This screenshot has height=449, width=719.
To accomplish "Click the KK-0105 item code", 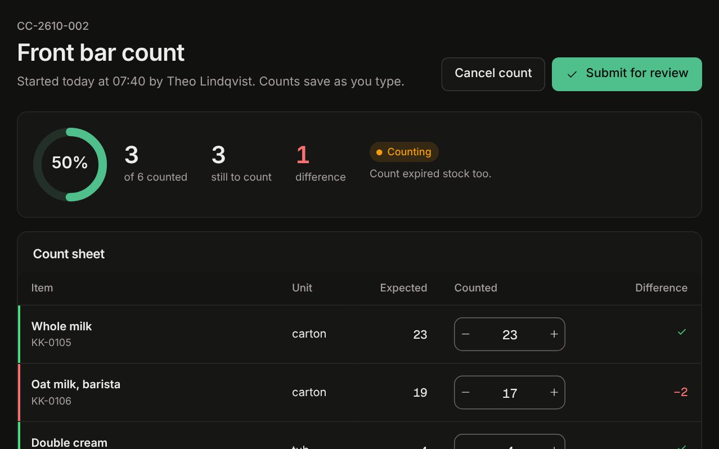I will click(51, 342).
